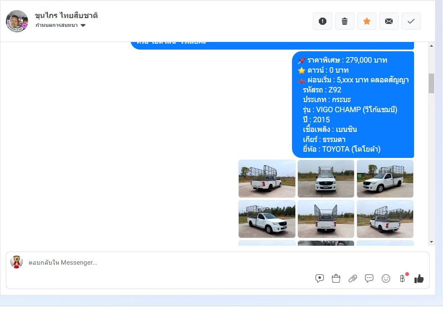The height and width of the screenshot is (310, 443).
Task: Open the emoji smiley picker
Action: pyautogui.click(x=386, y=278)
